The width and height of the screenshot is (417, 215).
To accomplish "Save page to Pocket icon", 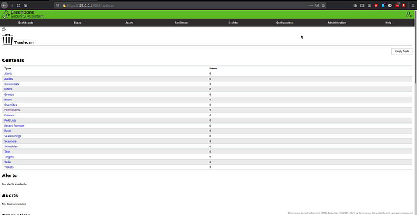I will [317, 5].
